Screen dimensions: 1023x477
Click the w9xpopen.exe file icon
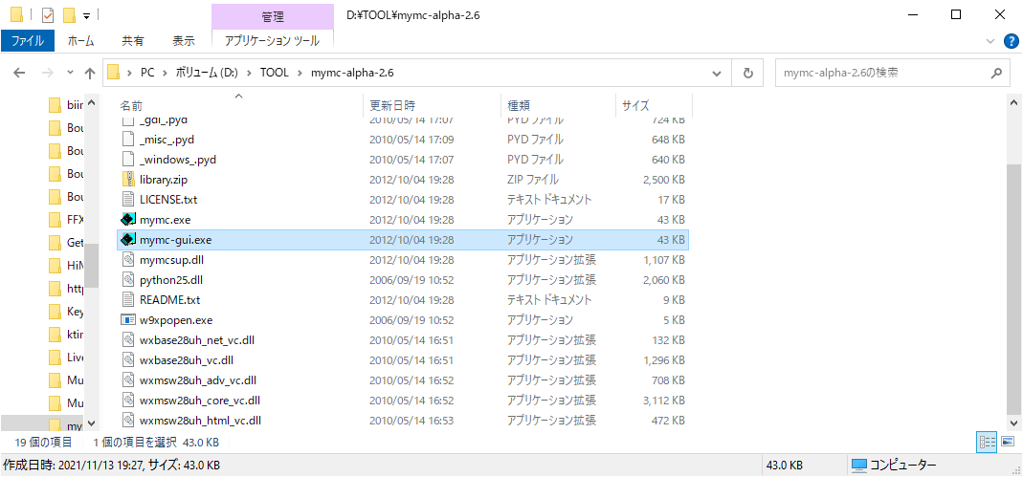(130, 320)
